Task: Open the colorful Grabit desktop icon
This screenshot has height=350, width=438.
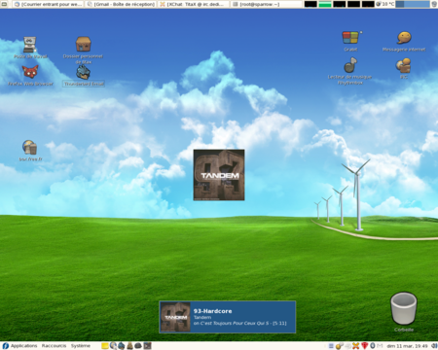Action: pos(350,37)
